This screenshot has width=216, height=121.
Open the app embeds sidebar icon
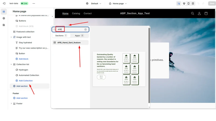click(4, 25)
